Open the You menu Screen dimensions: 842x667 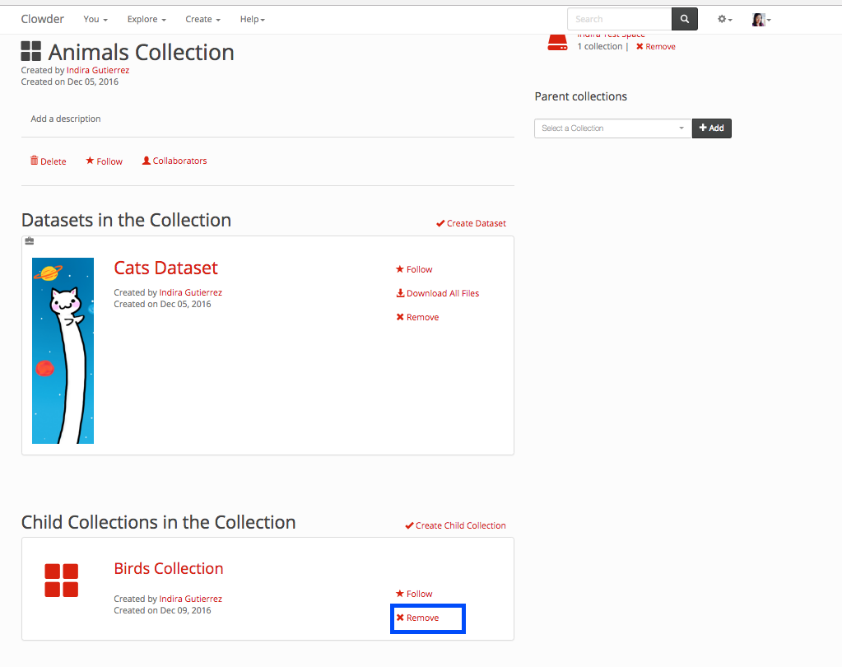[x=95, y=19]
